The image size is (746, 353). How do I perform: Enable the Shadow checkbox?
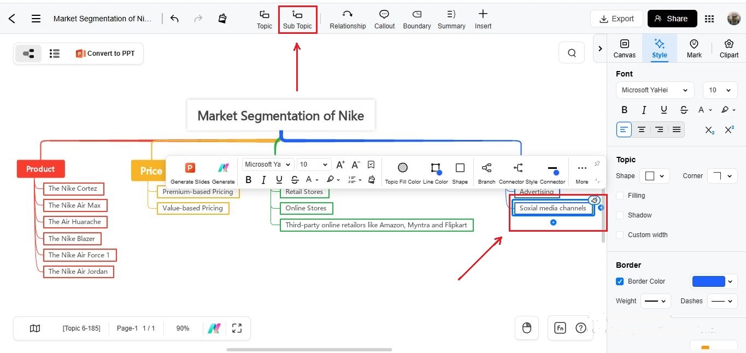coord(620,215)
